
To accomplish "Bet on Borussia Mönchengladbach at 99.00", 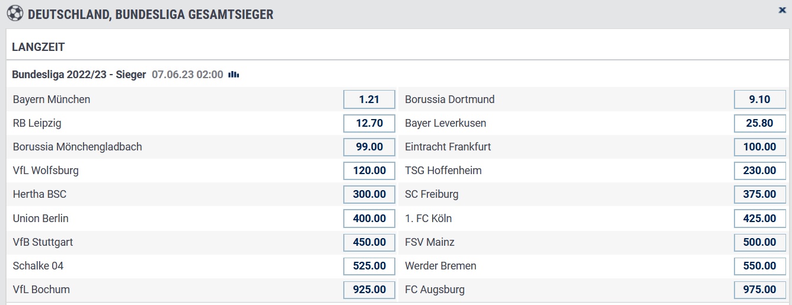I will [x=369, y=147].
